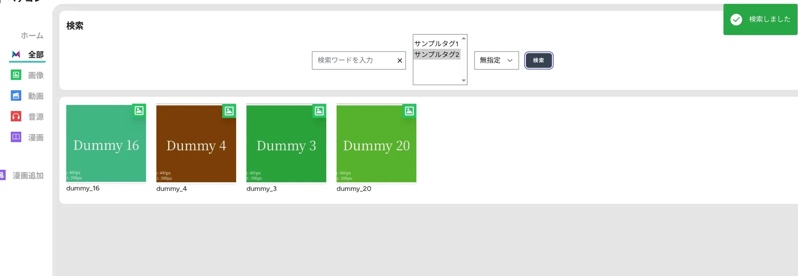Click image type badge on Dummy 16
The width and height of the screenshot is (798, 276).
pyautogui.click(x=139, y=111)
